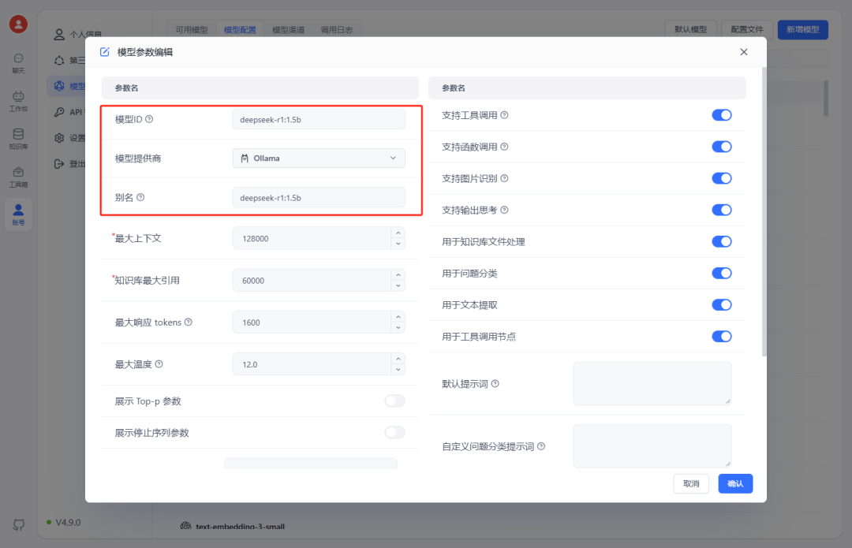Decrease 最大上下文 with down arrow
Viewport: 852px width, 548px height.
point(398,244)
